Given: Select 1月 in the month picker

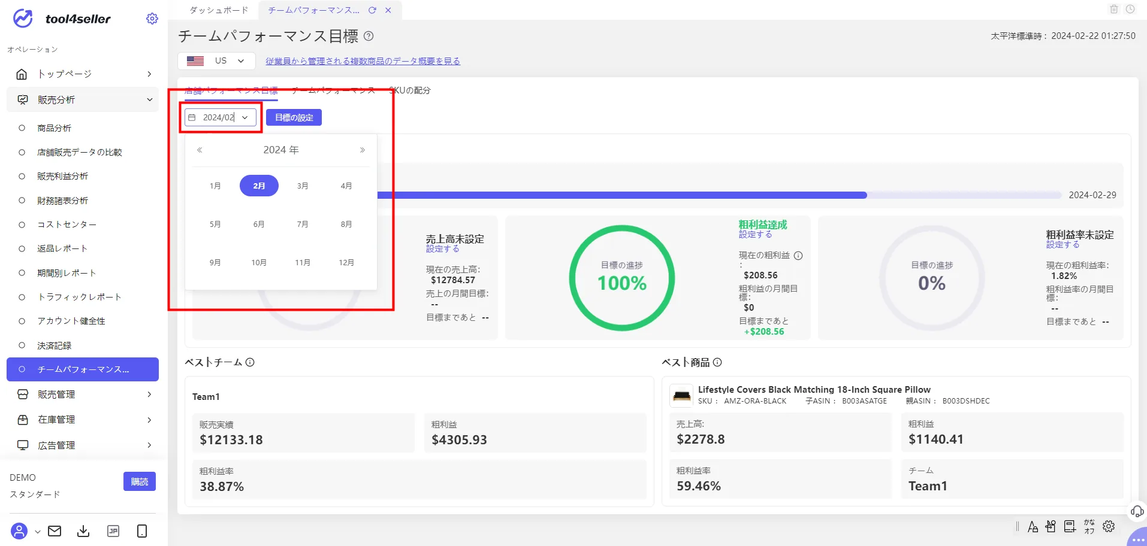Looking at the screenshot, I should 215,186.
